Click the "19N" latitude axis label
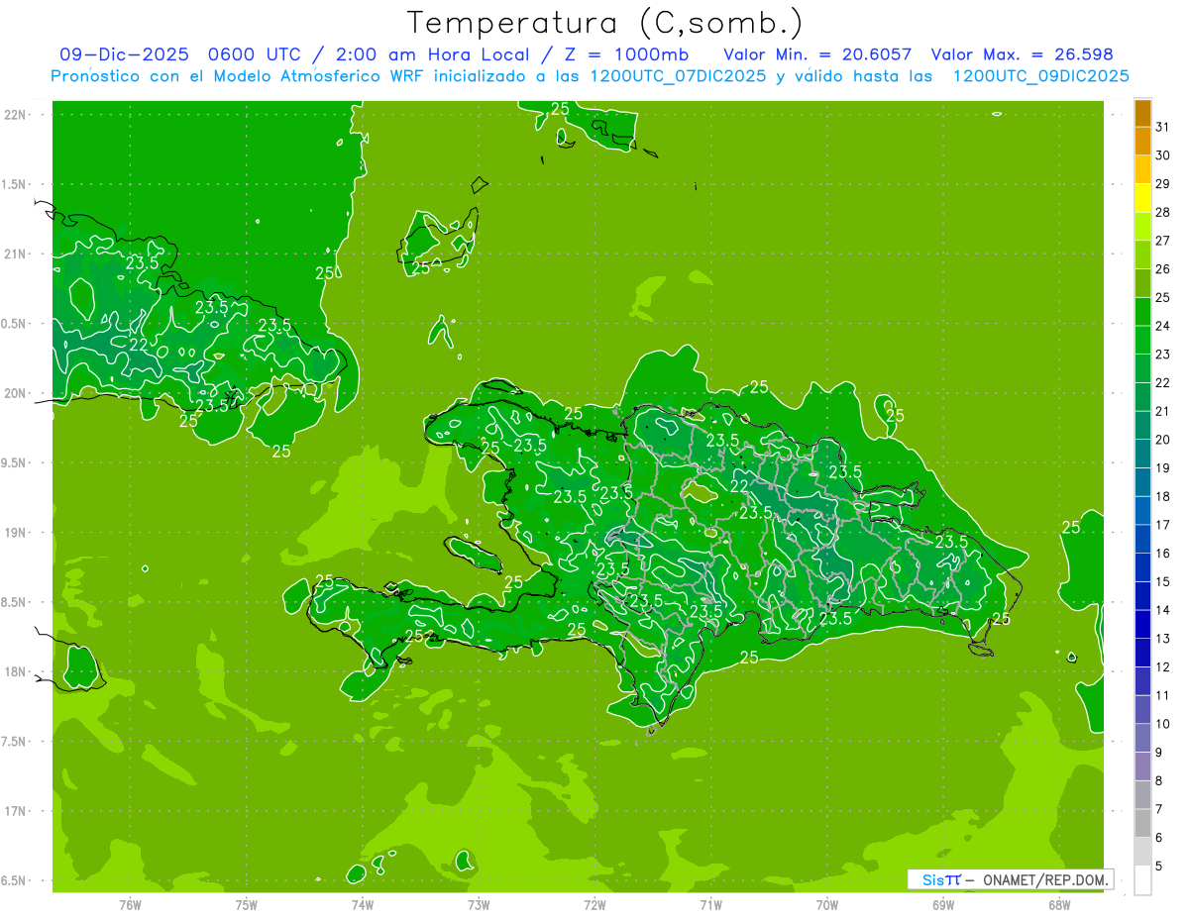Image resolution: width=1189 pixels, height=918 pixels. [16, 533]
